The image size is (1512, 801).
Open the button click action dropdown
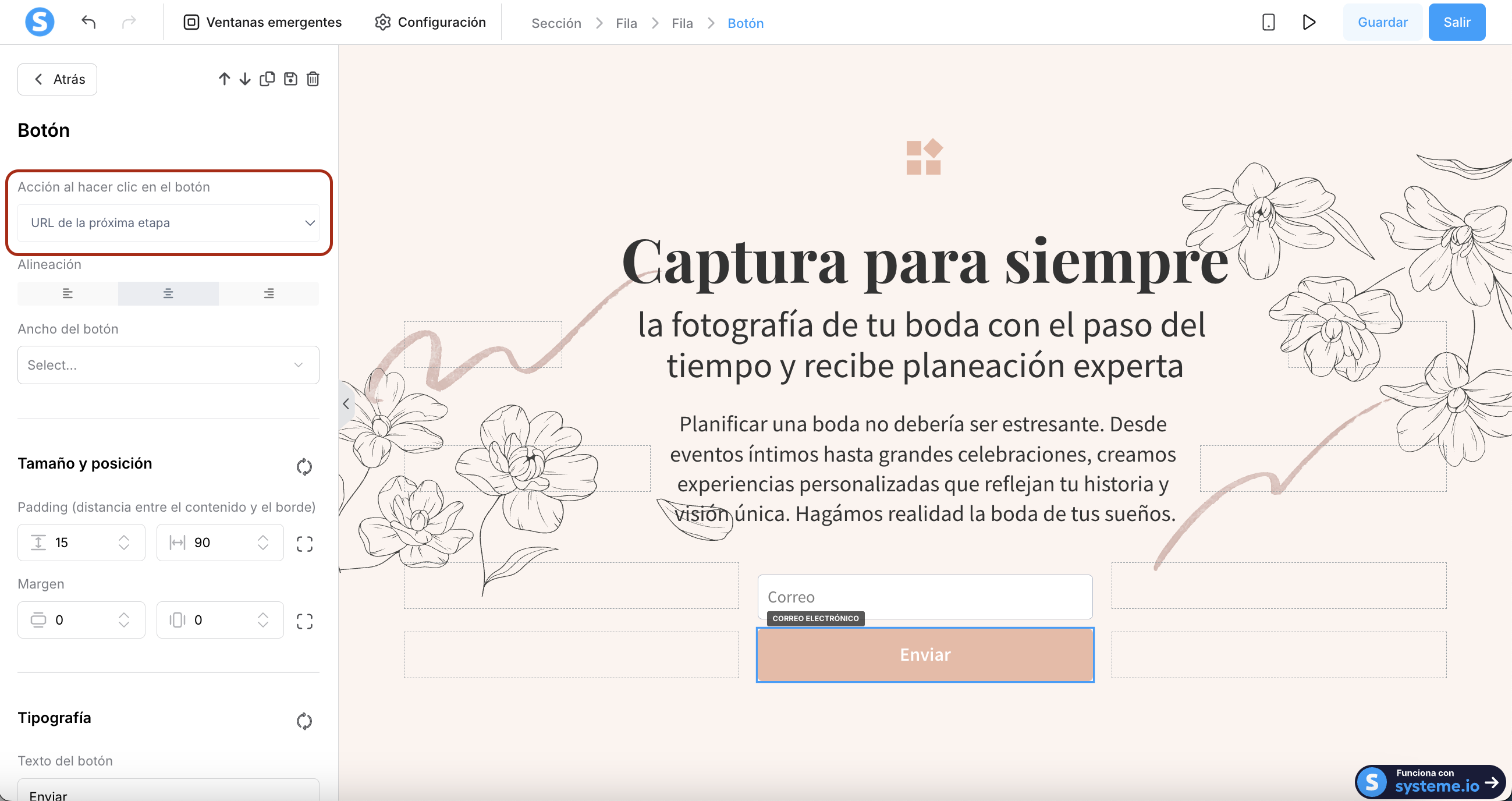click(x=168, y=223)
